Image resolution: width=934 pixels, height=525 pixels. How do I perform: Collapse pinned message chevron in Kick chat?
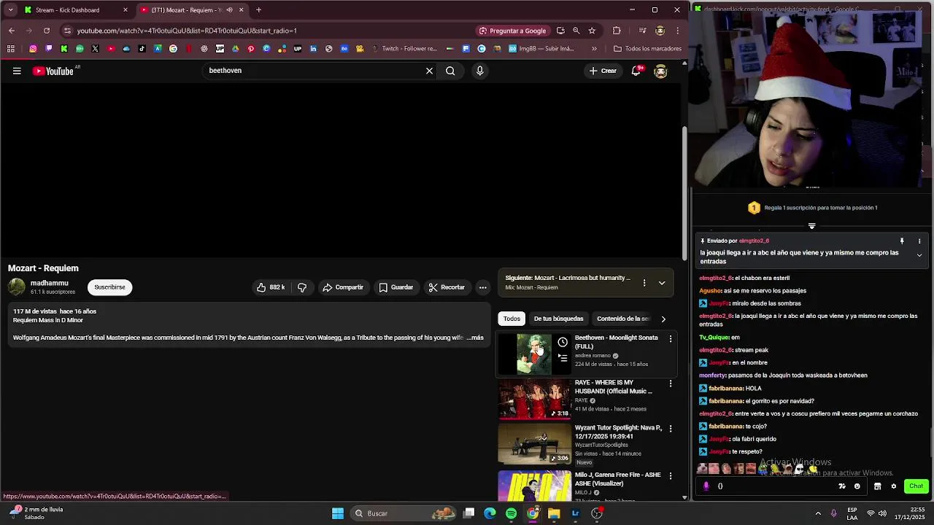[919, 255]
